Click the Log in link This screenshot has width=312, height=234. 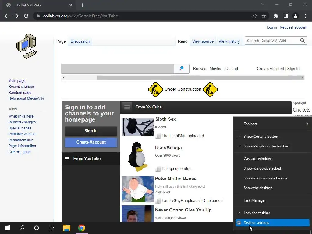click(x=272, y=27)
